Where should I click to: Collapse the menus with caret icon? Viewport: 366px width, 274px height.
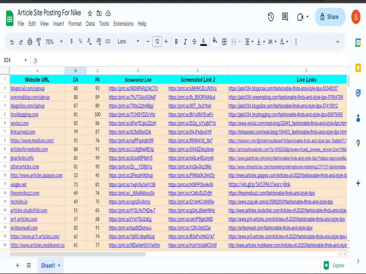[337, 42]
